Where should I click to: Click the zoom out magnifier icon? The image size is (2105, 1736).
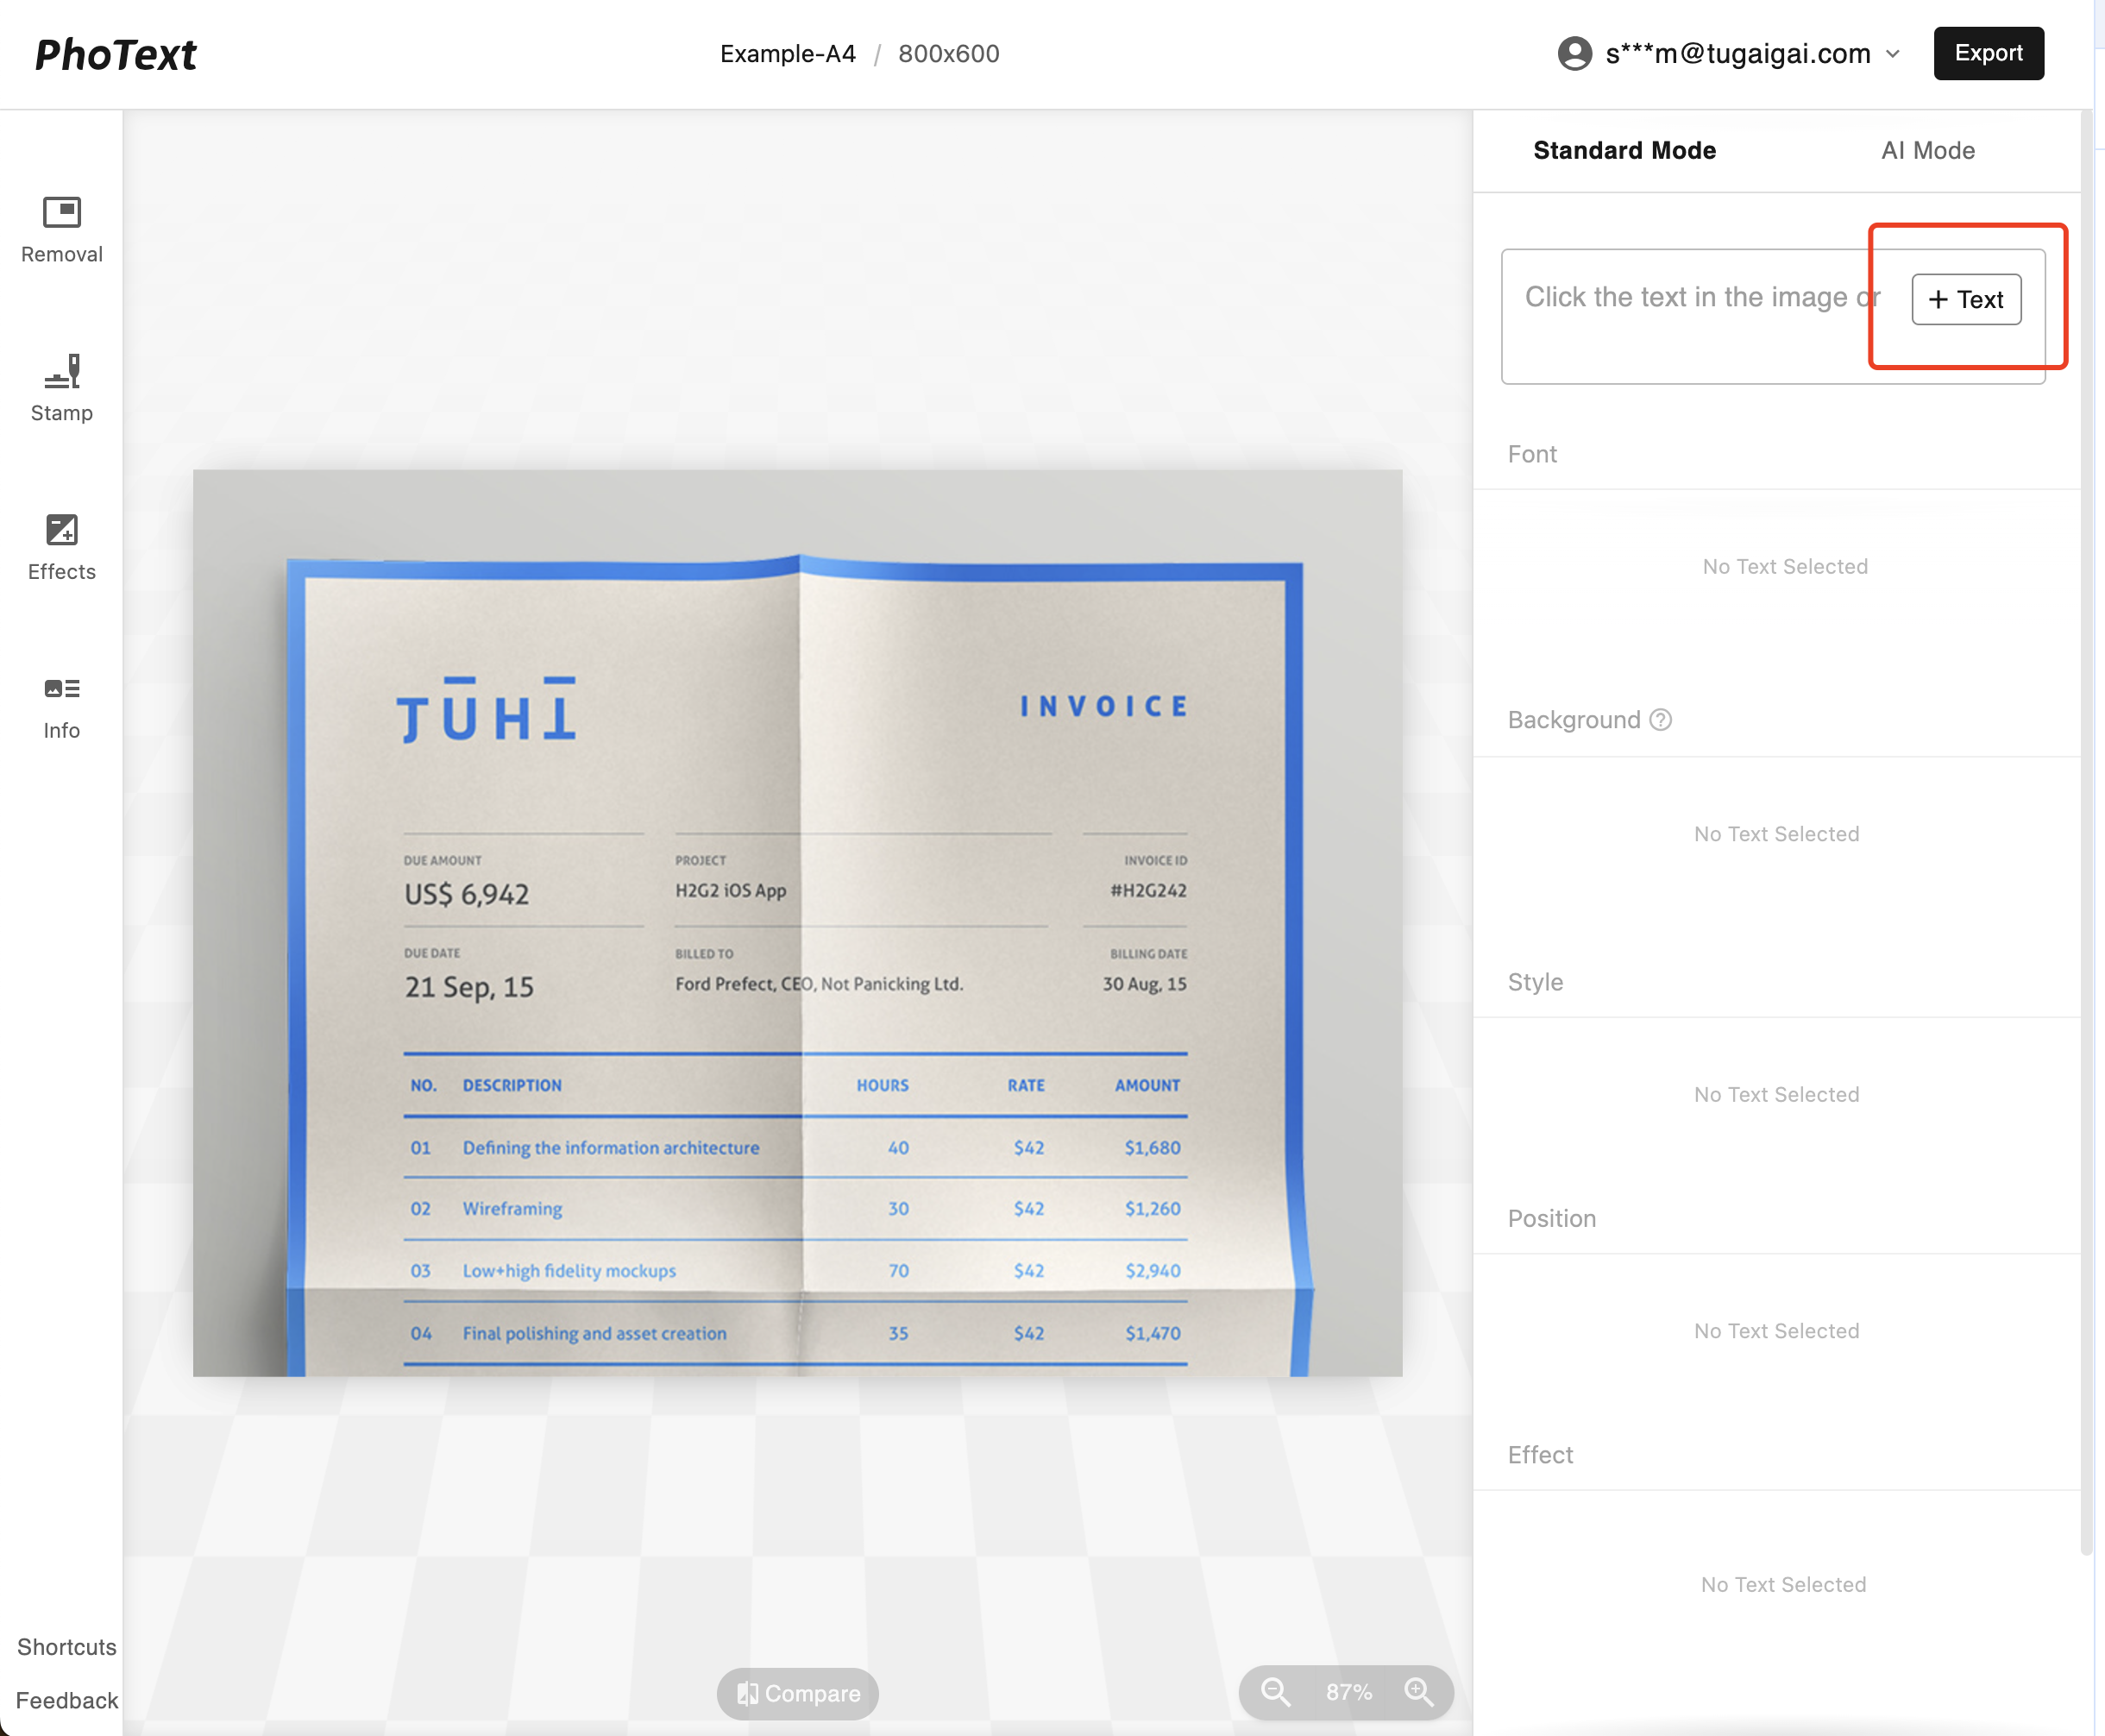point(1274,1692)
